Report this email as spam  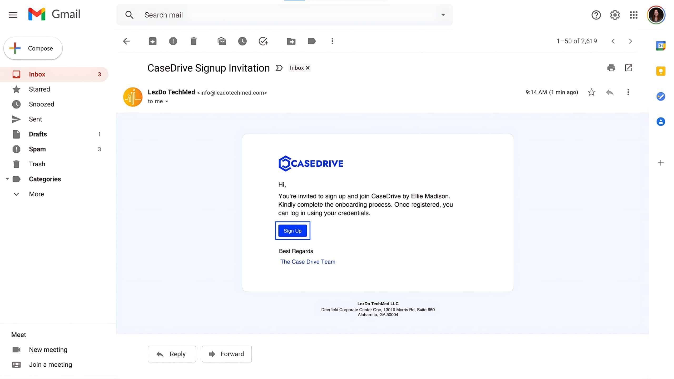(173, 41)
